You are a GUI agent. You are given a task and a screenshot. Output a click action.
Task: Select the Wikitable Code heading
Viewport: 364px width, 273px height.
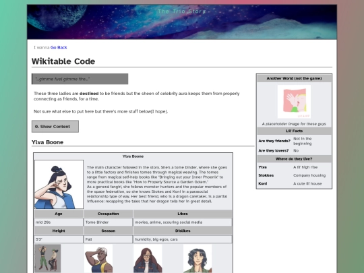(x=63, y=61)
